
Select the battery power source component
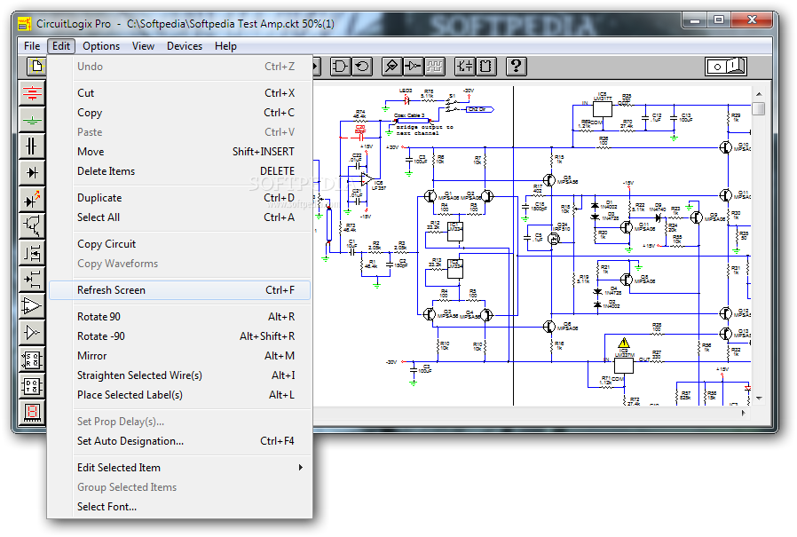(x=32, y=93)
